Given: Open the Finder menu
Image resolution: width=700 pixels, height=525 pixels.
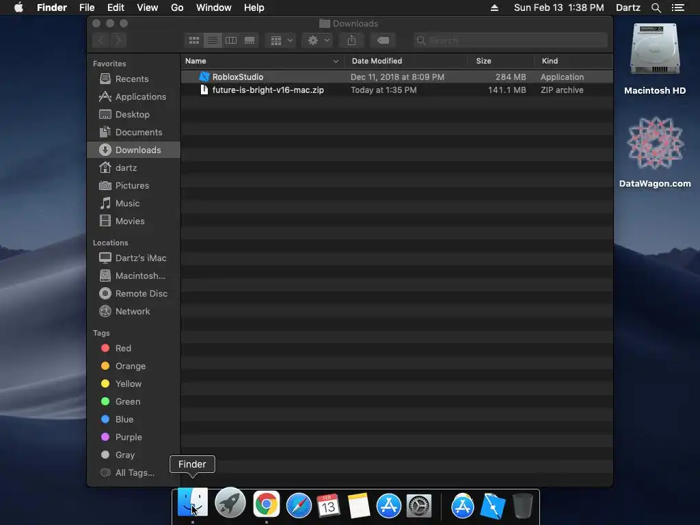Looking at the screenshot, I should coord(52,8).
